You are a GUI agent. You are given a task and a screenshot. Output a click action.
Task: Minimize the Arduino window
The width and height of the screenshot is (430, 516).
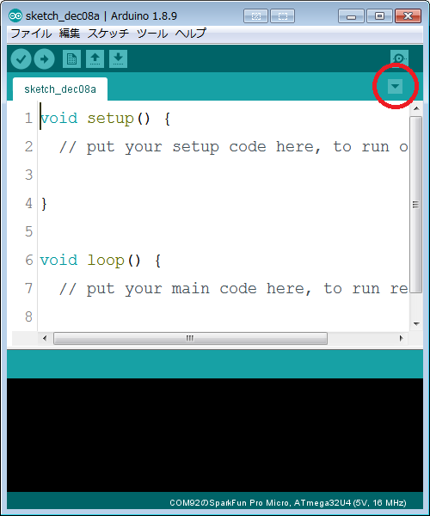pos(351,15)
